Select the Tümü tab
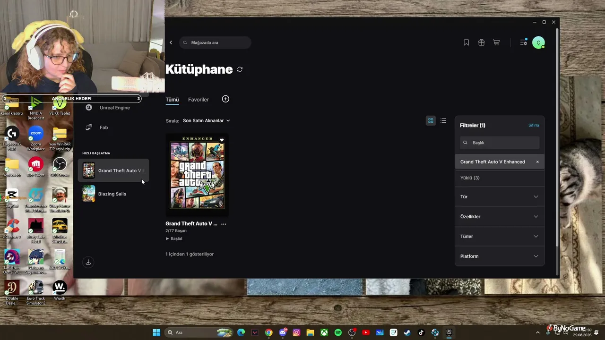This screenshot has width=605, height=340. [x=172, y=100]
